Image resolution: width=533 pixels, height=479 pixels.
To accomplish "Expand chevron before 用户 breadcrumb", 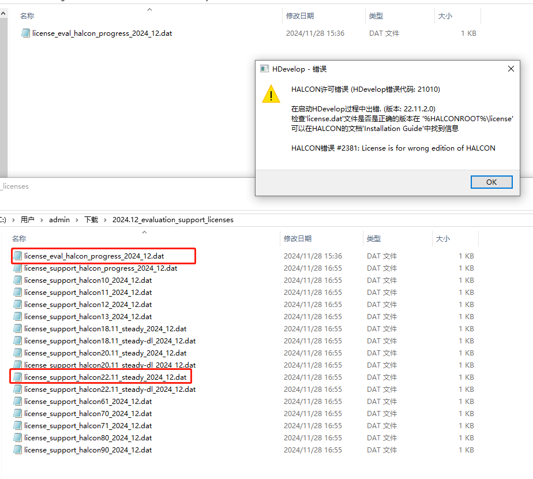I will tap(13, 220).
